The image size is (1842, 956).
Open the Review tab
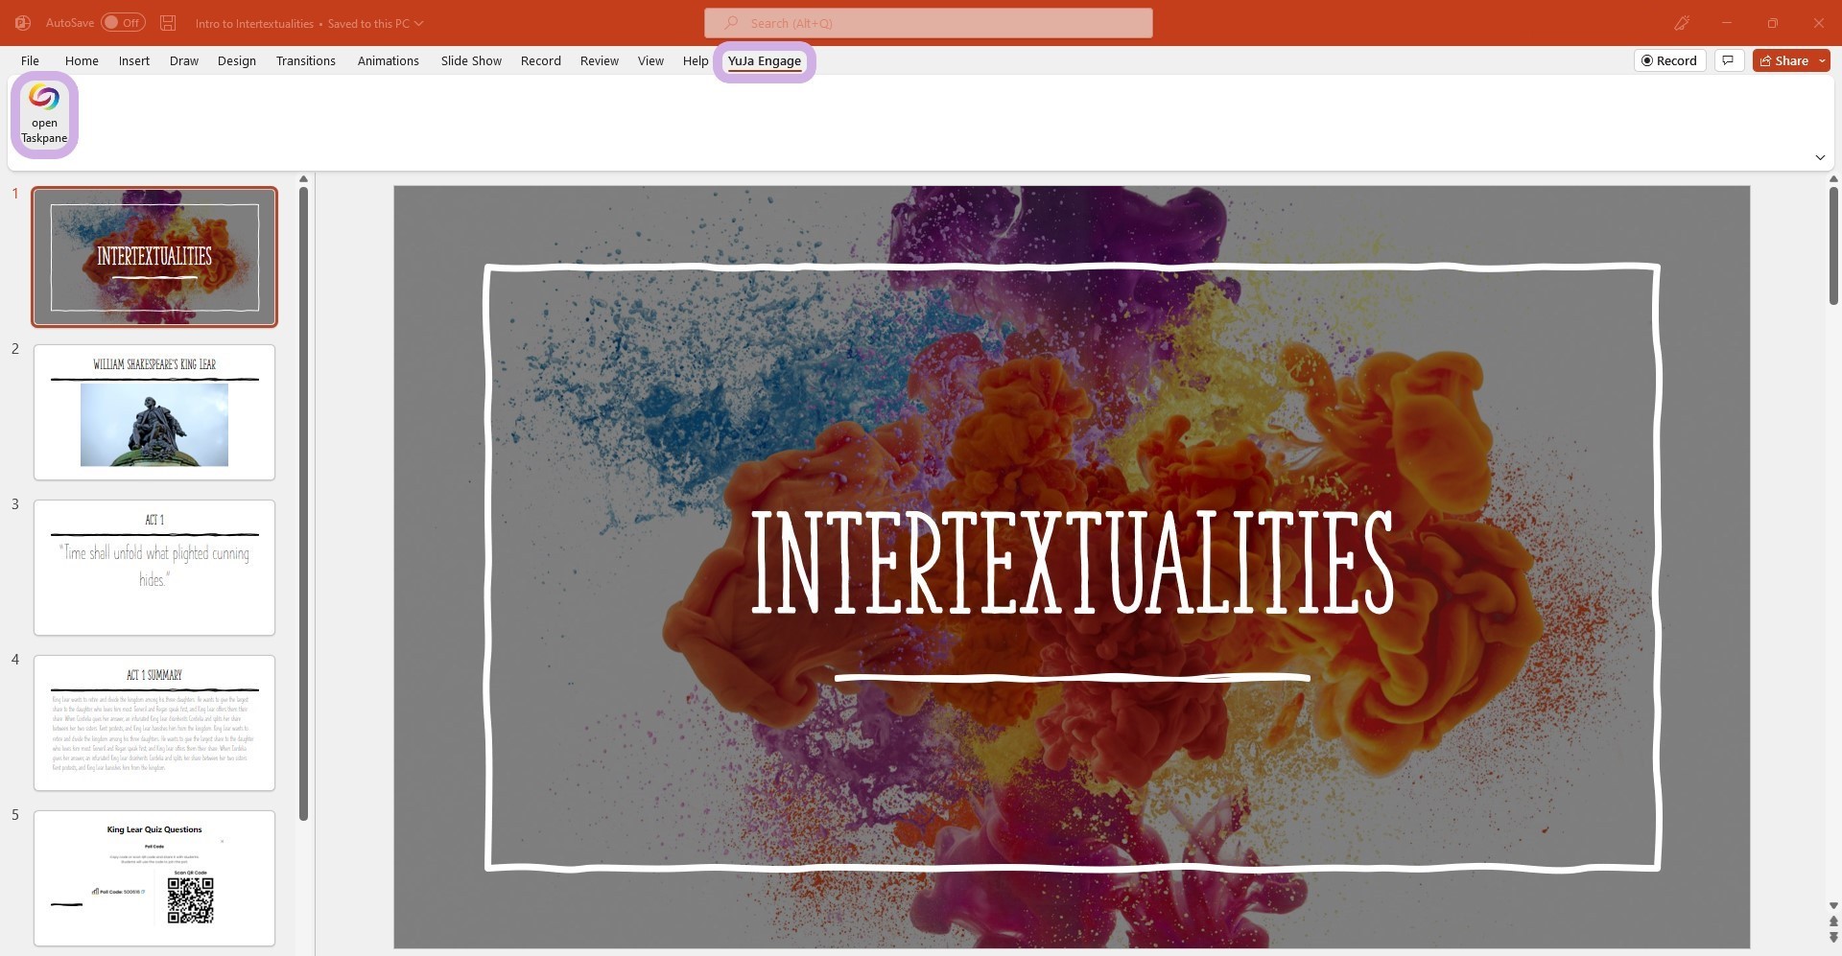click(x=600, y=60)
